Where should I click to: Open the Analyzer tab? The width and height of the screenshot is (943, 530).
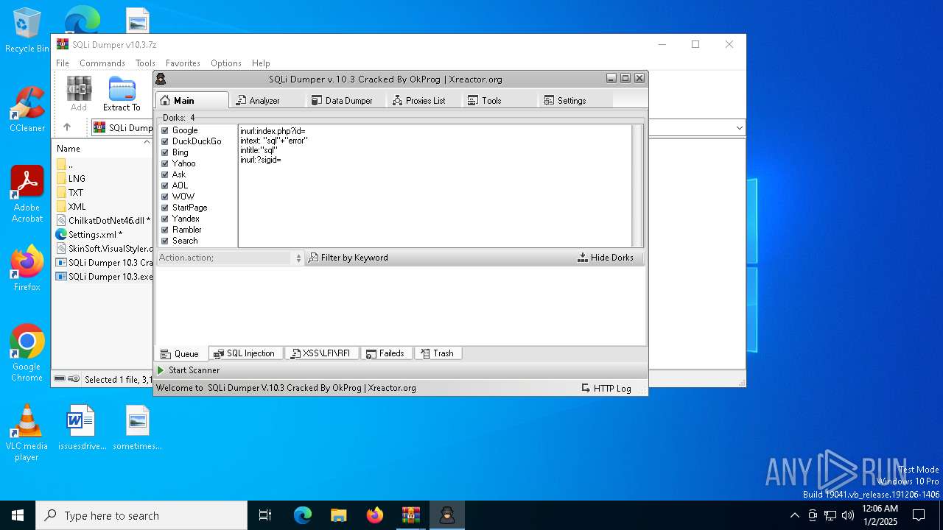265,100
